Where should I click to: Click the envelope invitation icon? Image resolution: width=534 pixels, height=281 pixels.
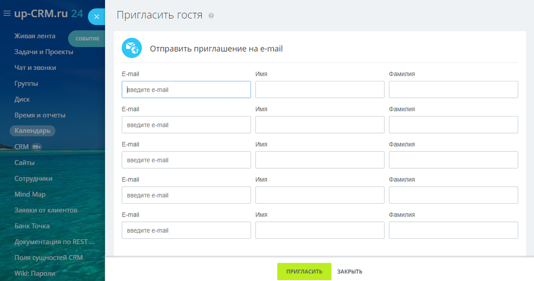(x=132, y=48)
